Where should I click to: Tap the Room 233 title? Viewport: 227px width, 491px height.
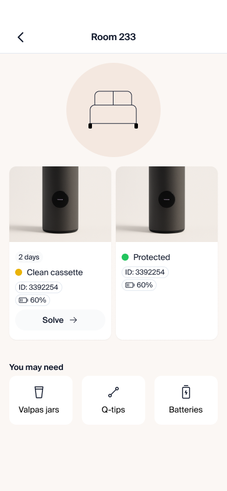pos(114,37)
